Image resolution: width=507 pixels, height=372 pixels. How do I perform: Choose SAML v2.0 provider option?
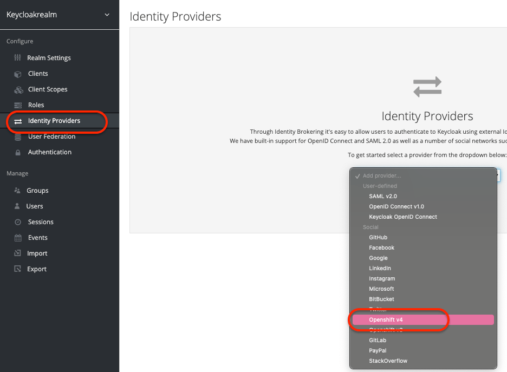click(383, 196)
